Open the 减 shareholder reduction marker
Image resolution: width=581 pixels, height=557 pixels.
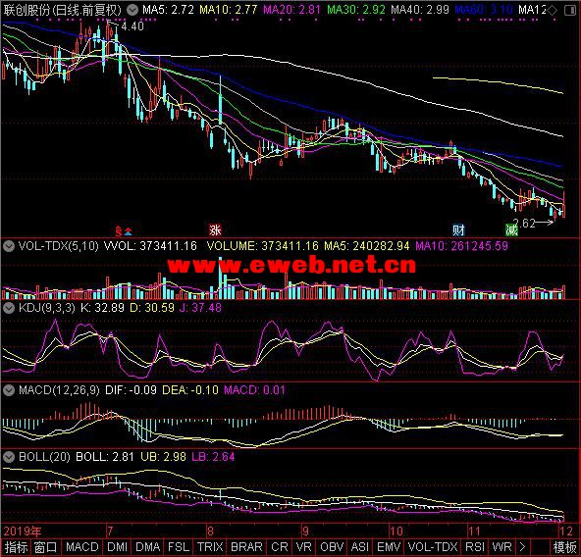(x=511, y=230)
